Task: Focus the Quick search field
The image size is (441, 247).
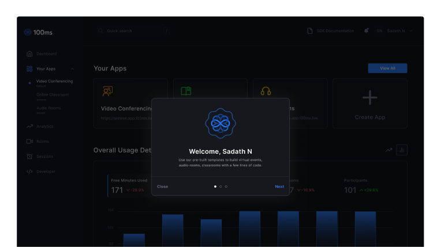Action: (x=132, y=31)
